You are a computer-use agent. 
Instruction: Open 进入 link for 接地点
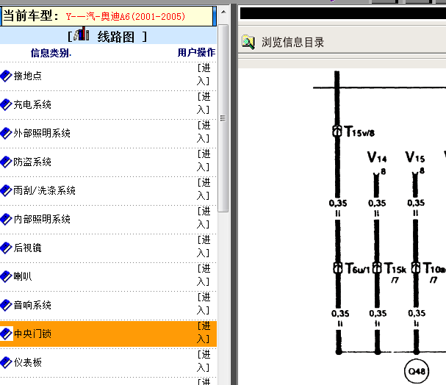point(204,74)
